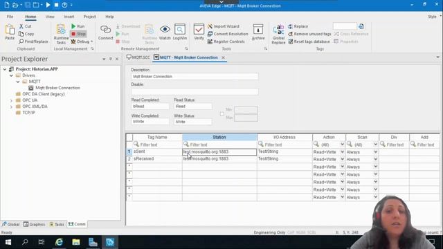
Task: Open Find/Replace tool
Action: click(33, 41)
